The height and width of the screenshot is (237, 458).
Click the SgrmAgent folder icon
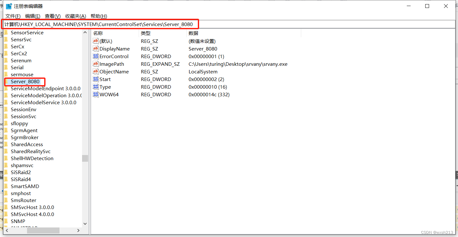pyautogui.click(x=6, y=130)
